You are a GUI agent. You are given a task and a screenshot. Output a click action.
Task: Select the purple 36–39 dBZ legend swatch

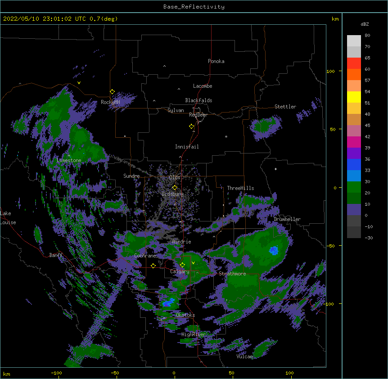pyautogui.click(x=354, y=153)
